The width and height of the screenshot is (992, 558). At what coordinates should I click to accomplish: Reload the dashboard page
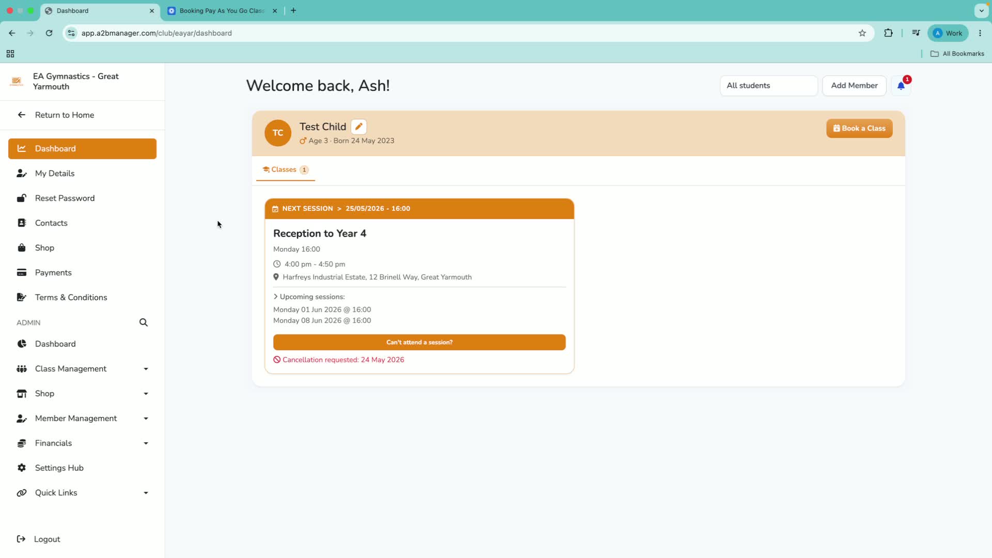[49, 33]
